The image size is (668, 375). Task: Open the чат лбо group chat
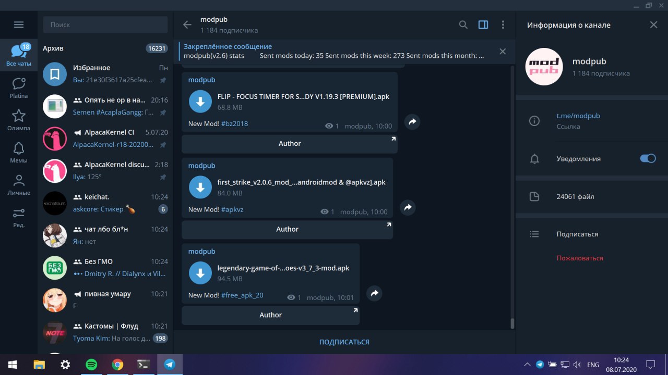coord(105,235)
